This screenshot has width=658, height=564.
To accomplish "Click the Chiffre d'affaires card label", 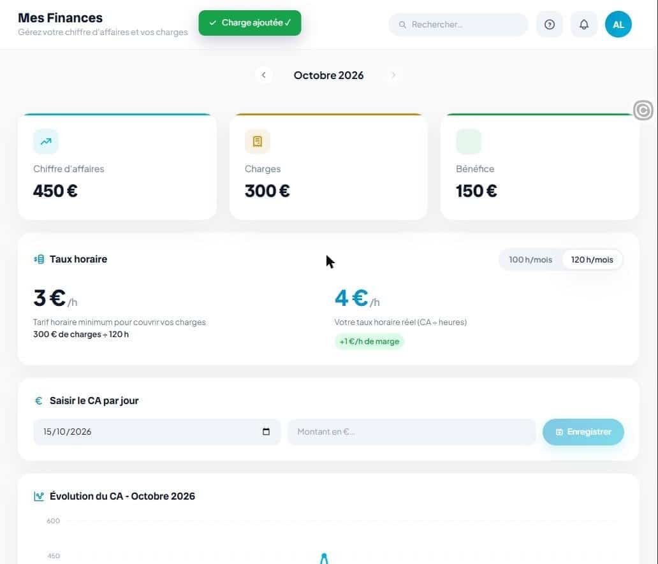I will [x=69, y=169].
